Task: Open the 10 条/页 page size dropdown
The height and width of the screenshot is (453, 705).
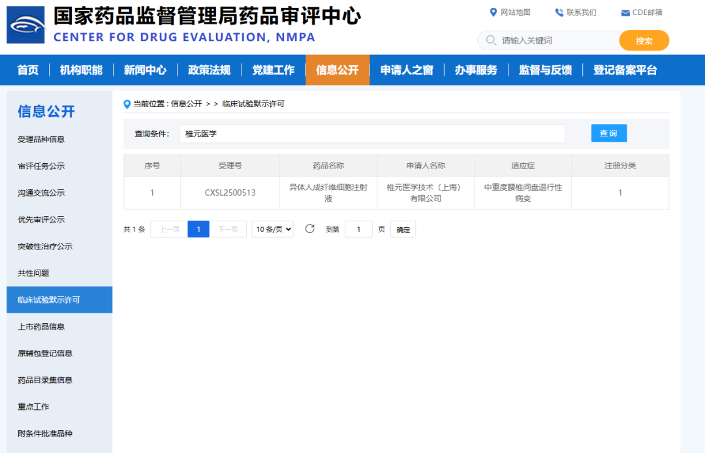Action: tap(272, 229)
